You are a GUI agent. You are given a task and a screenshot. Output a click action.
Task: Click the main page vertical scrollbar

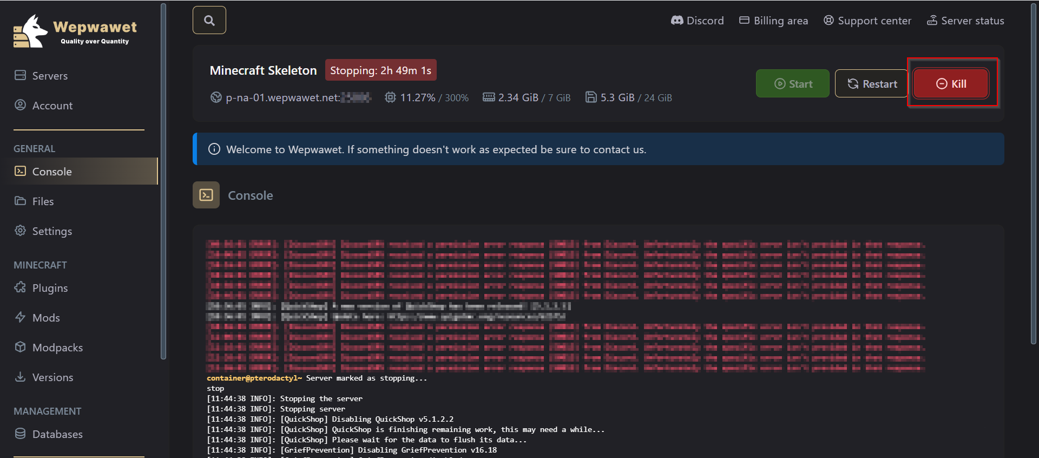pyautogui.click(x=1033, y=173)
